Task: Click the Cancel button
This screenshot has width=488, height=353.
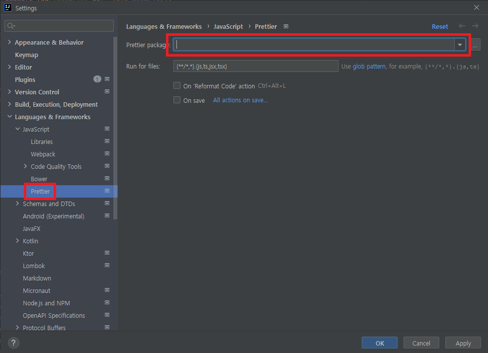Action: coord(421,343)
